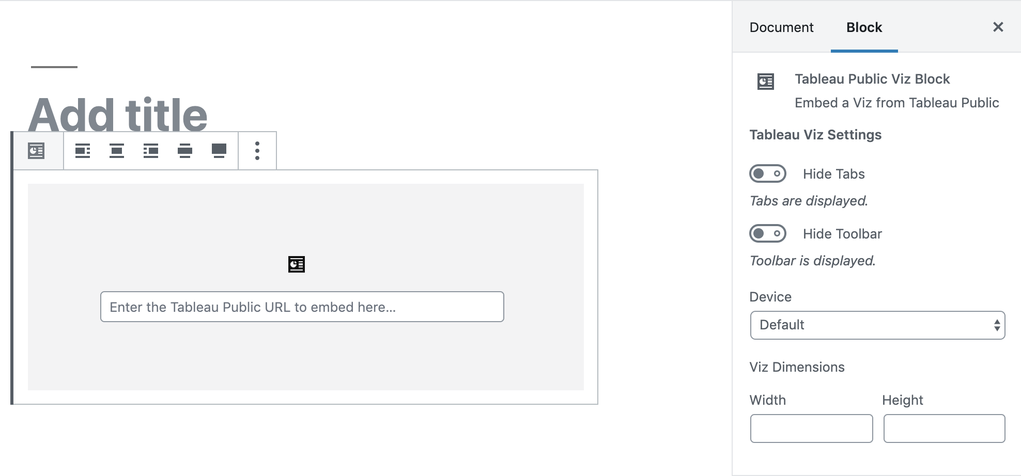Open the Device dropdown set to Default
The width and height of the screenshot is (1021, 476).
(877, 325)
